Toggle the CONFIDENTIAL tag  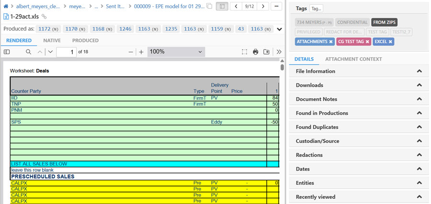[352, 23]
